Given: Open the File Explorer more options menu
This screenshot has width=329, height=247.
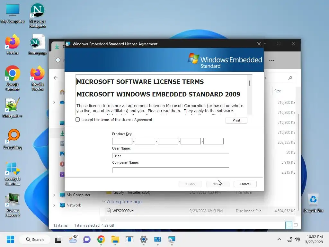Looking at the screenshot, I should click(x=272, y=60).
